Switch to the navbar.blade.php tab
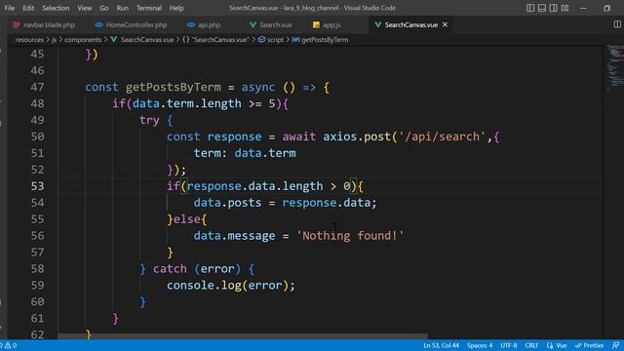 click(44, 24)
